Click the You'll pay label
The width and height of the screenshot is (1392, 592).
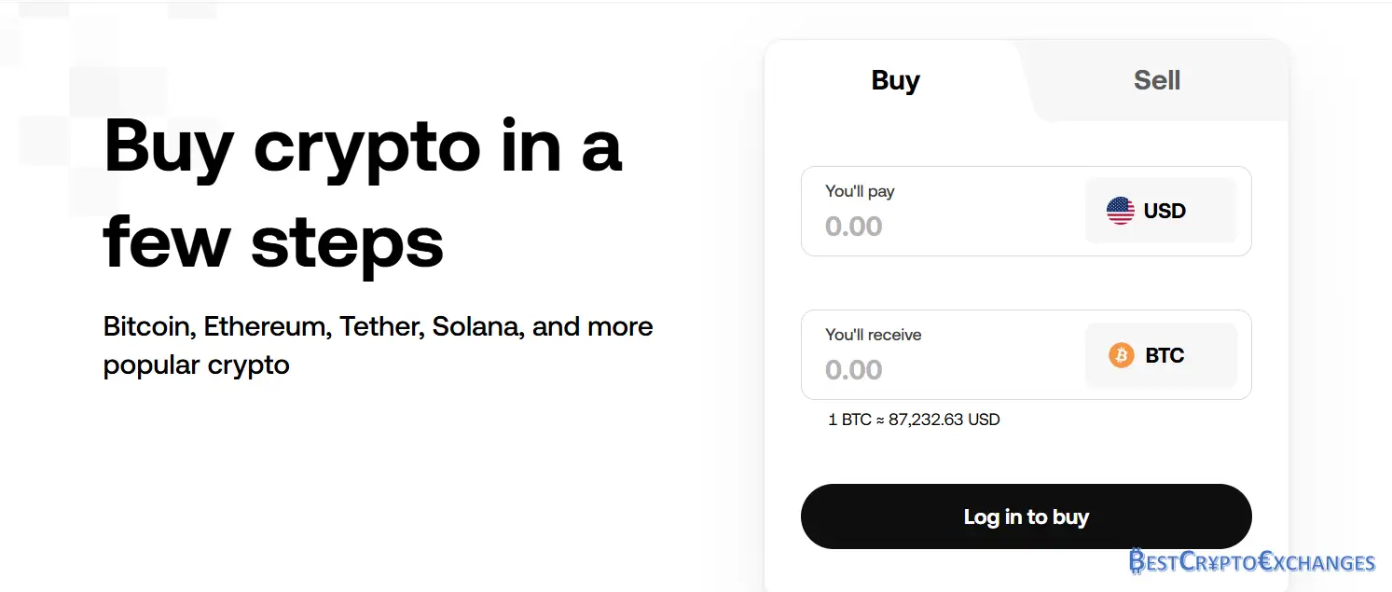pyautogui.click(x=860, y=191)
